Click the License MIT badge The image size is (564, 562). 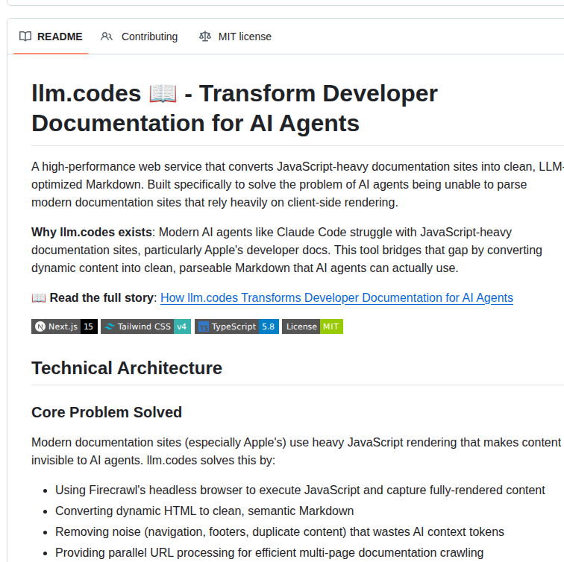[x=312, y=326]
